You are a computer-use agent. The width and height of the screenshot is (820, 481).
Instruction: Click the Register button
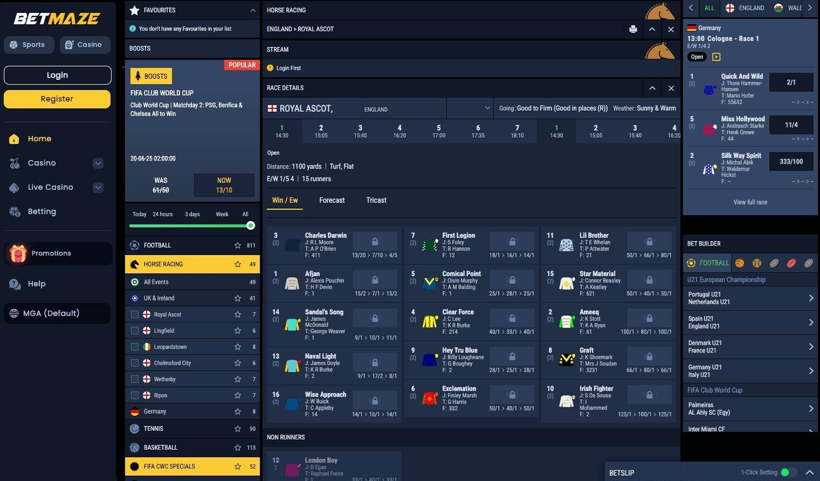[x=57, y=99]
